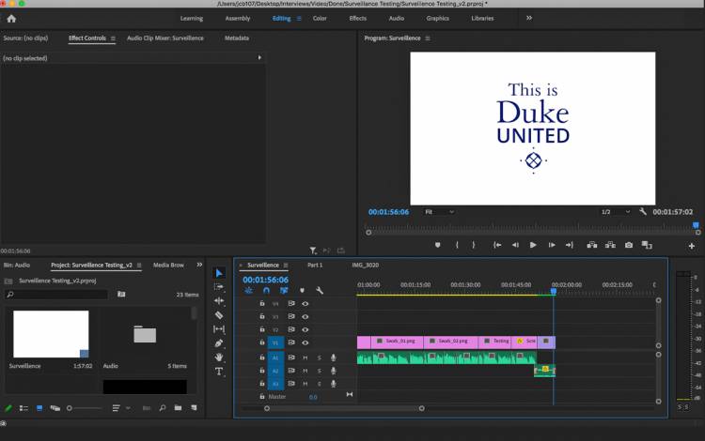Open Project panel hamburger menu
Image resolution: width=705 pixels, height=441 pixels.
(x=139, y=266)
